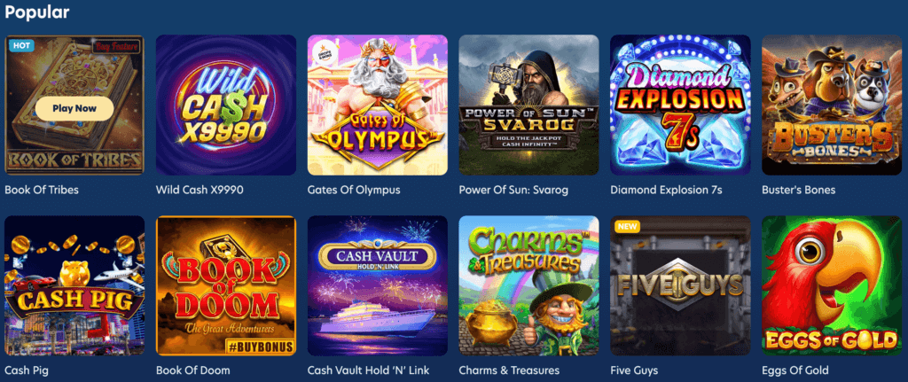Click the NEW badge on Five Guys

click(628, 226)
